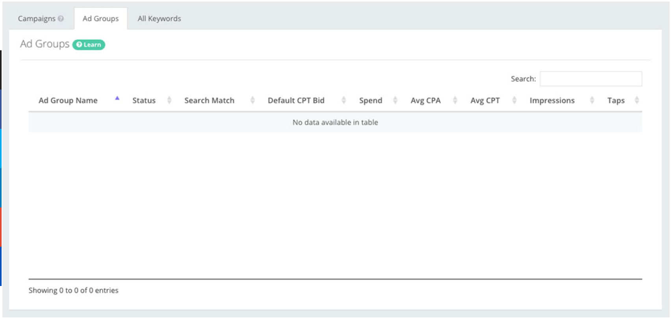Screen dimensions: 672x319
Task: Click the sort arrows beside Search Match
Action: pos(252,101)
